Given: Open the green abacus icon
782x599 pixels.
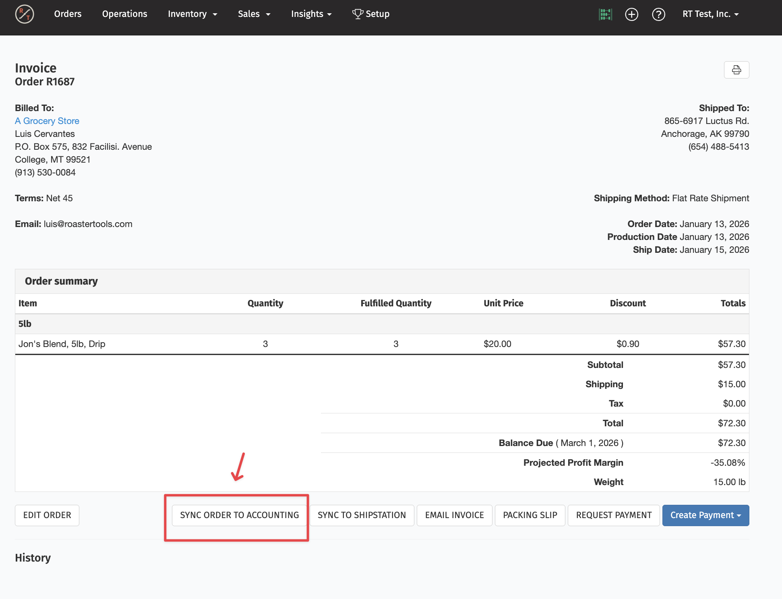Looking at the screenshot, I should [605, 14].
